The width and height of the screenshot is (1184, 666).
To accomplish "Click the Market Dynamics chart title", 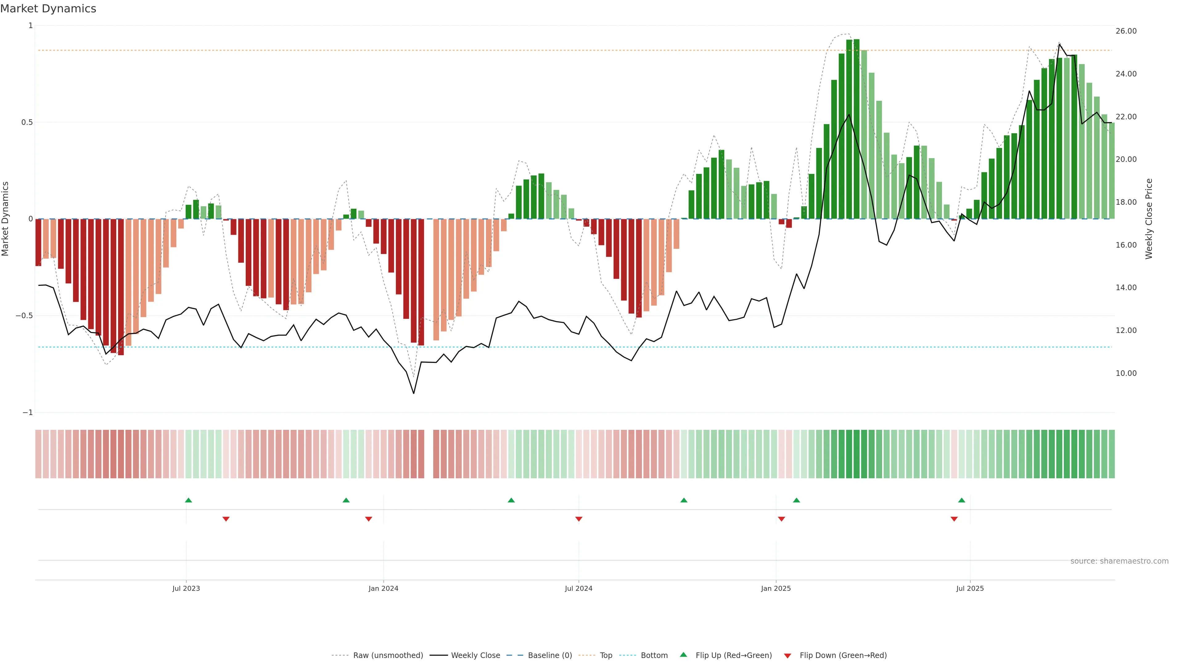I will (x=48, y=9).
